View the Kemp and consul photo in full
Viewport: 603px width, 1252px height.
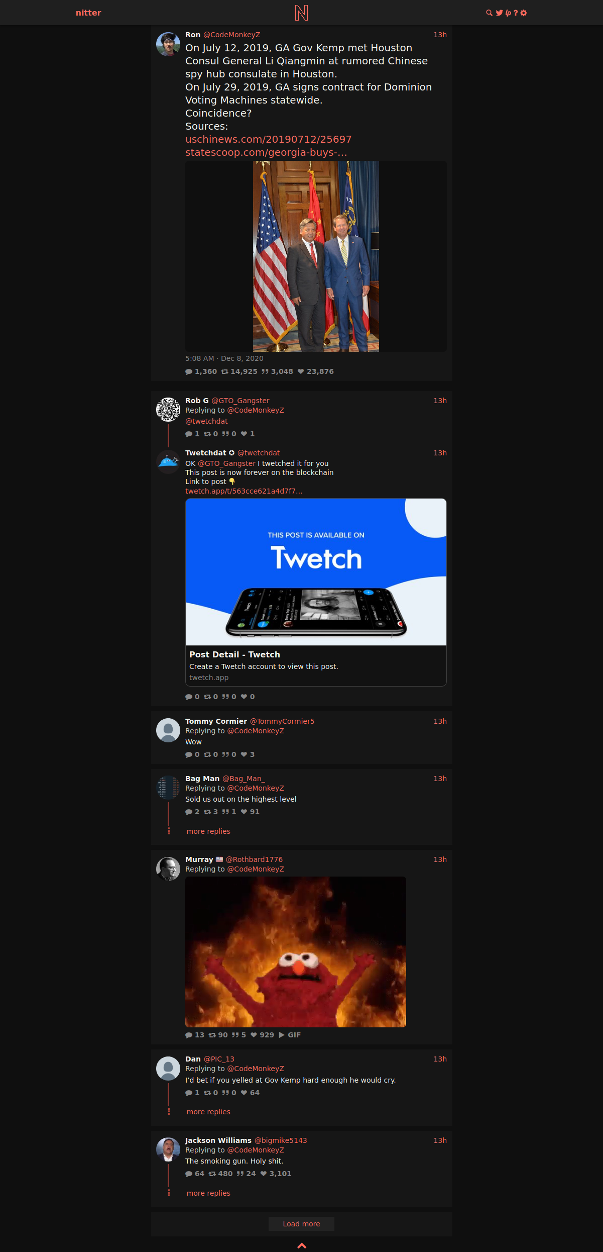coord(316,256)
